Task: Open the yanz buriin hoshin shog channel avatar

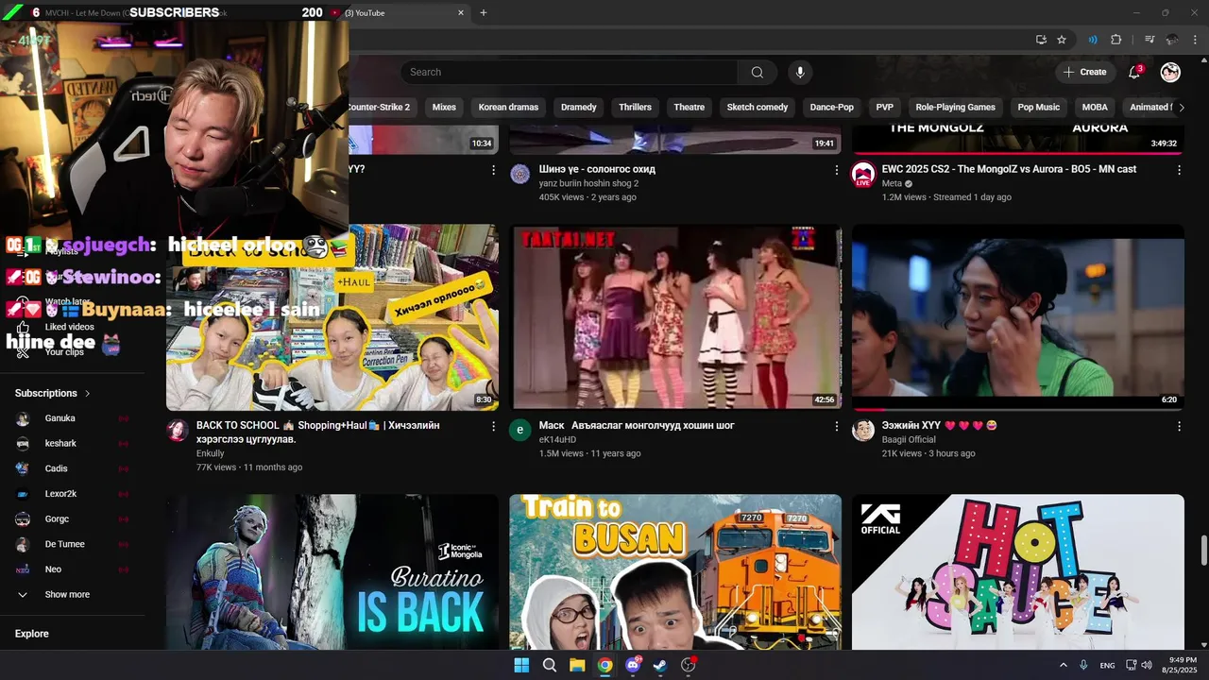Action: coord(520,174)
